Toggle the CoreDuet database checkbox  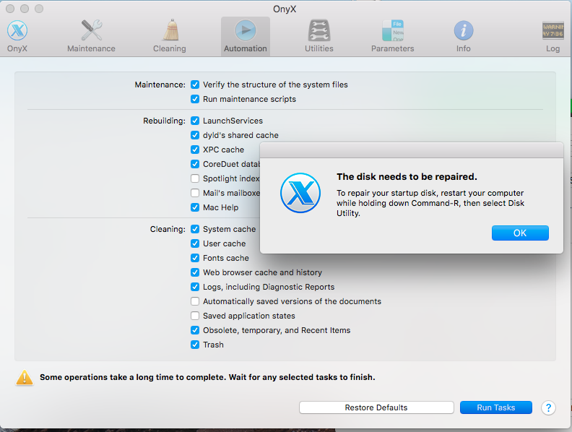[x=195, y=164]
